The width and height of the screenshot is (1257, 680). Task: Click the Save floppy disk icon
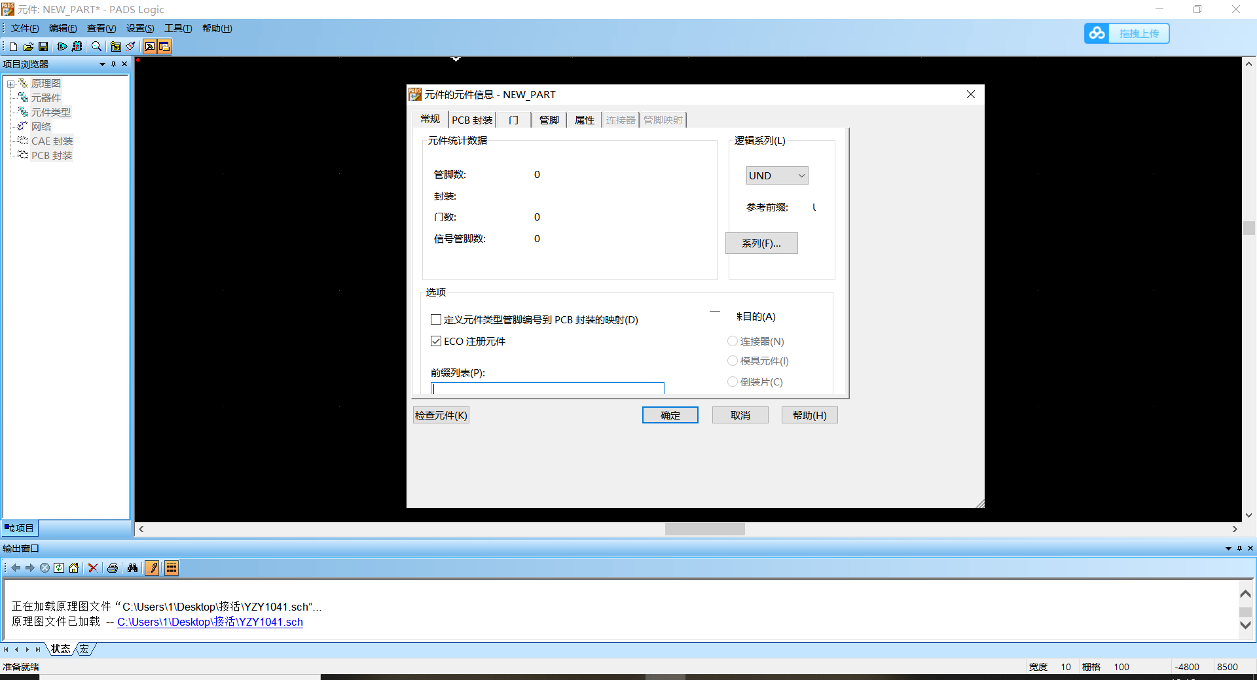click(x=43, y=46)
